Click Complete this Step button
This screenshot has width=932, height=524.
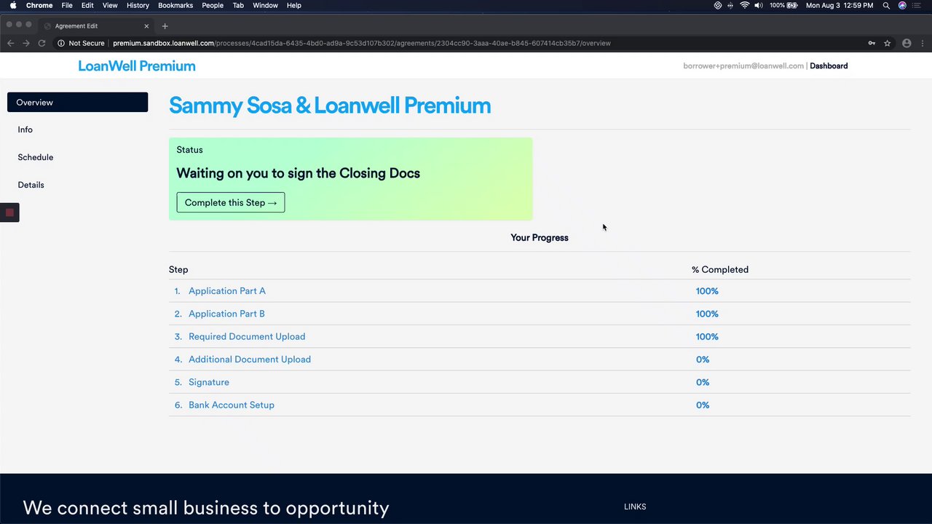coord(231,202)
